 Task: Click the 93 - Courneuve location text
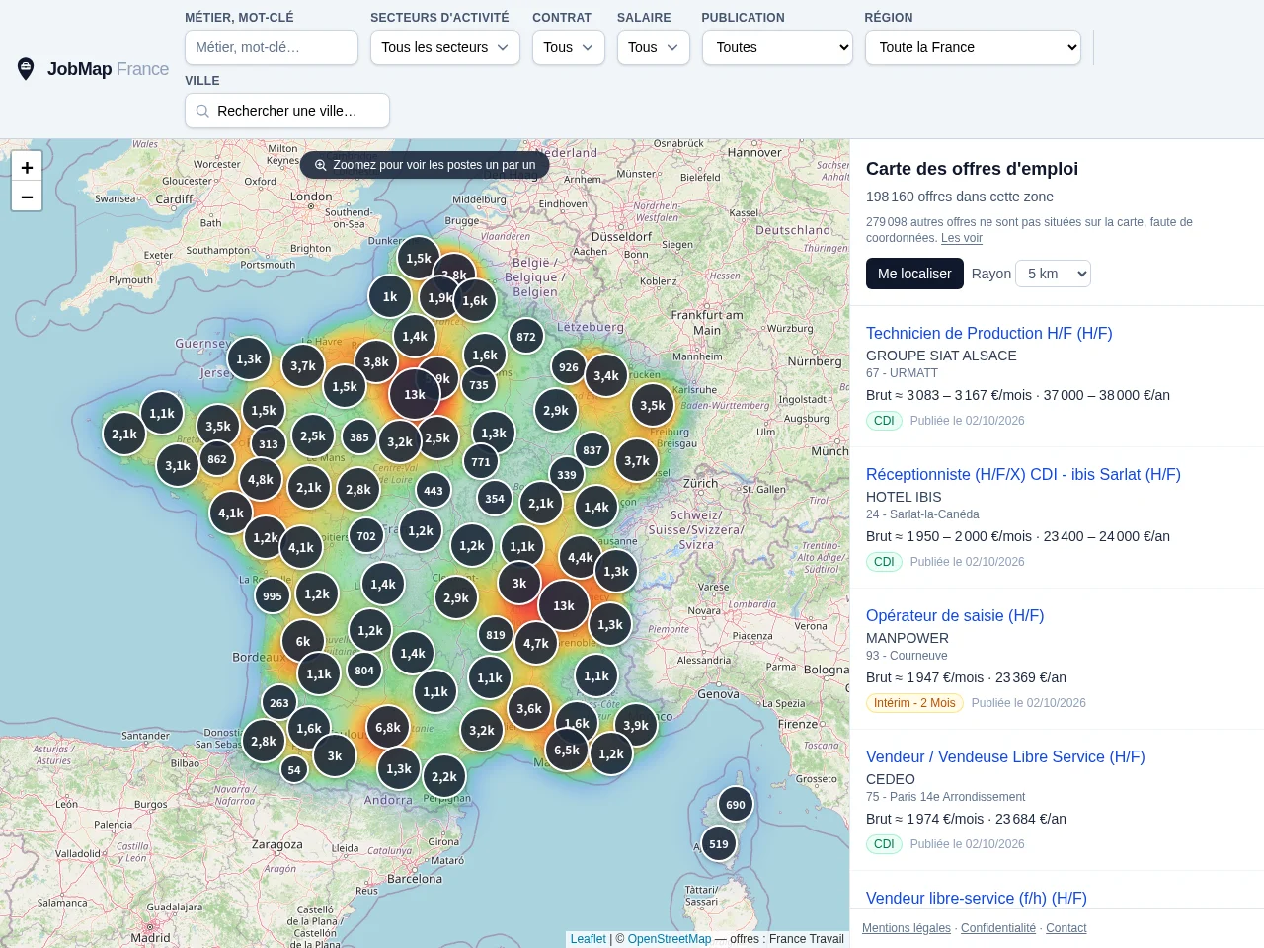coord(907,656)
